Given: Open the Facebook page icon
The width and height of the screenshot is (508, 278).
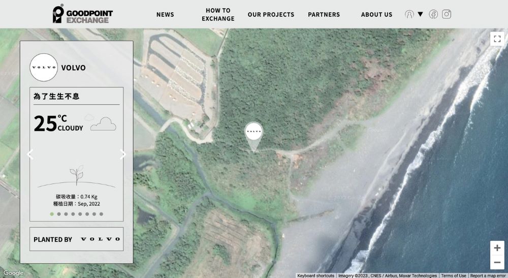Looking at the screenshot, I should point(433,14).
